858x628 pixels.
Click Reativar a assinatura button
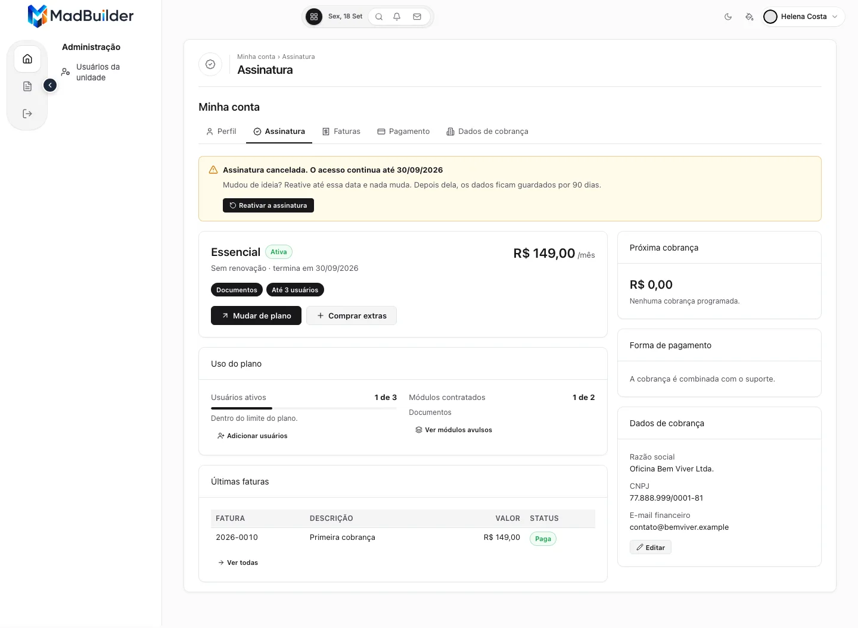point(268,205)
